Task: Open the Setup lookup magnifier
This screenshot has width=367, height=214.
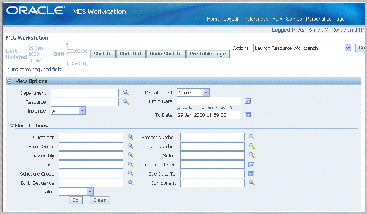Action: pyautogui.click(x=252, y=155)
